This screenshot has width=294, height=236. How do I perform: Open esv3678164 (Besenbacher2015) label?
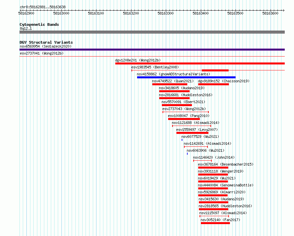[x=226, y=164]
